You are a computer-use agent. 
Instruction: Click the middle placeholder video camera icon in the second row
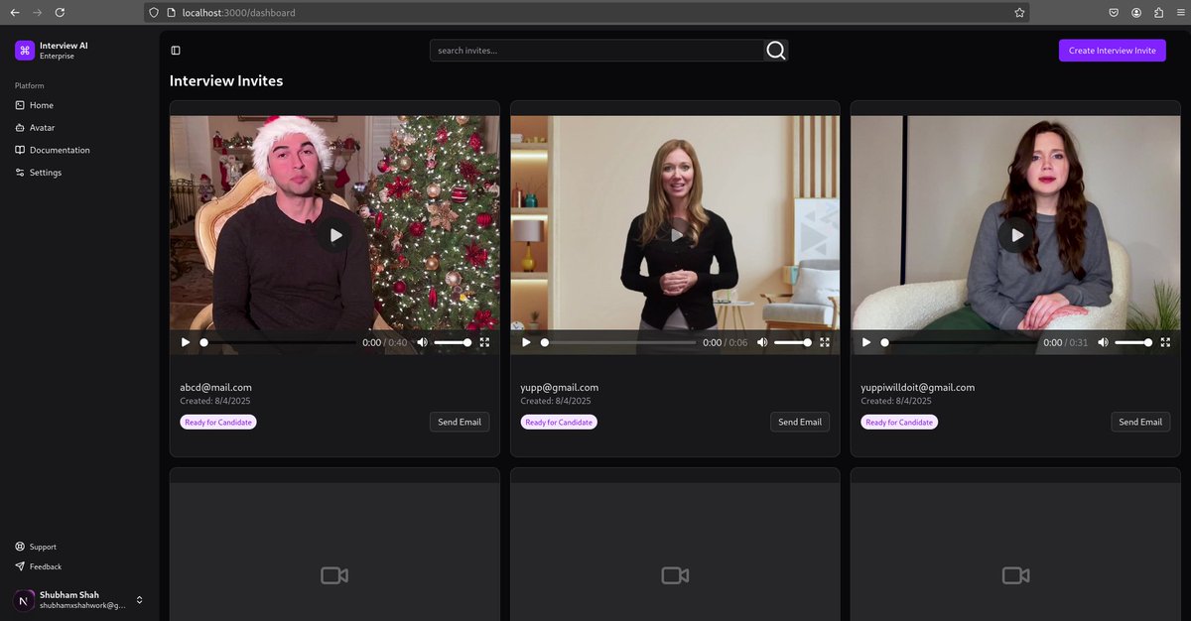click(675, 575)
